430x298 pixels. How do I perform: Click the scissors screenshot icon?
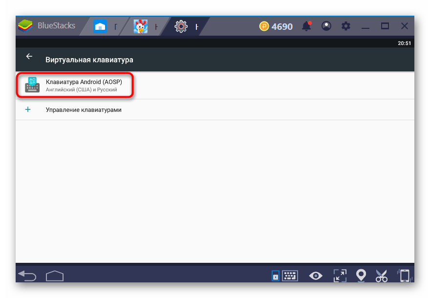(382, 276)
